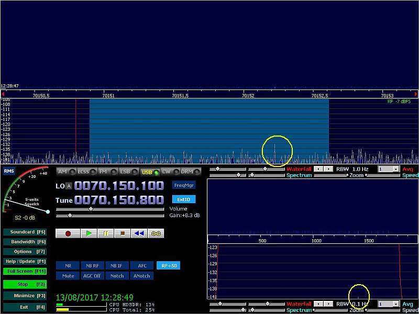The image size is (419, 314).
Task: Increase upper RBW with right arrow
Action: 328,170
